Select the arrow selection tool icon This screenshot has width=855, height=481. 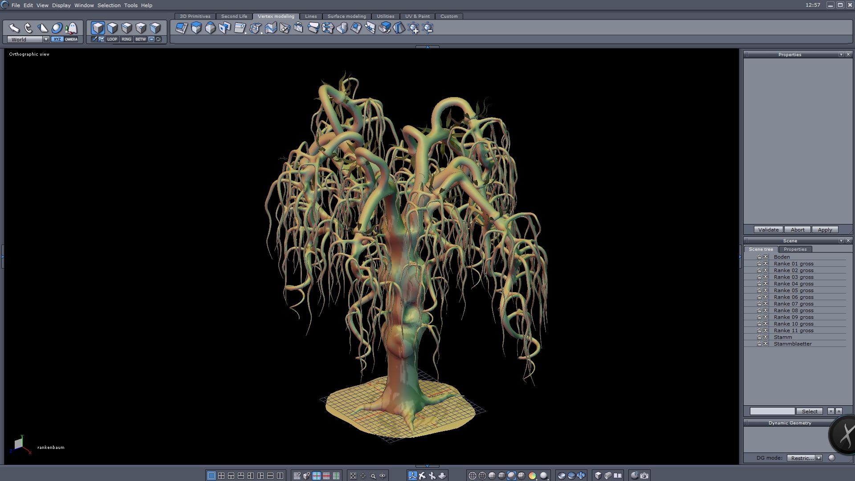tap(14, 28)
